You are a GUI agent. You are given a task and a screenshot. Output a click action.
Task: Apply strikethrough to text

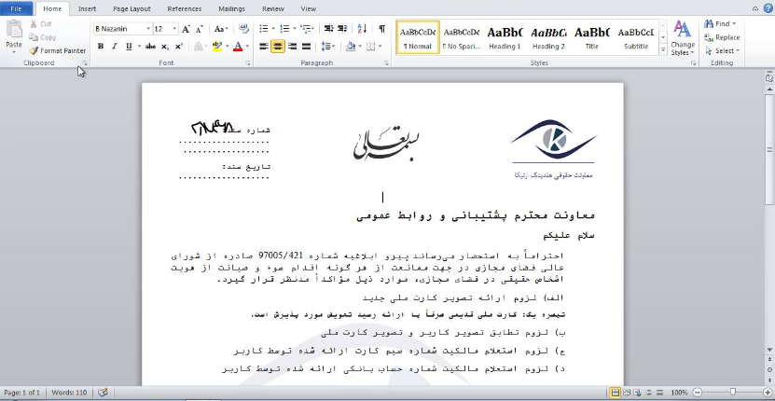150,47
